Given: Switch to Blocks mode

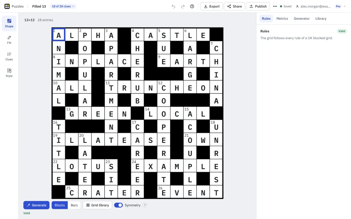Looking at the screenshot, I should click(60, 205).
